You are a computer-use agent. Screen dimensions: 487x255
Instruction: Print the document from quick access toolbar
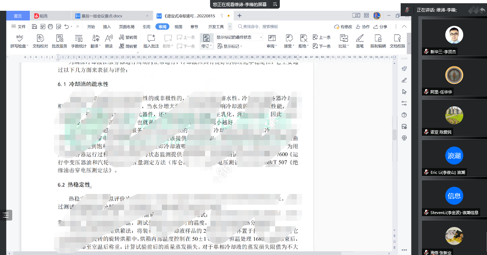50,27
